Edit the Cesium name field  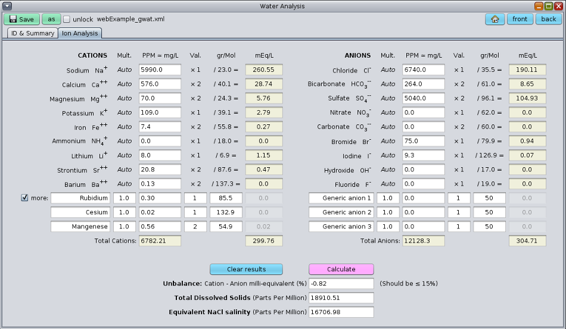click(x=80, y=212)
